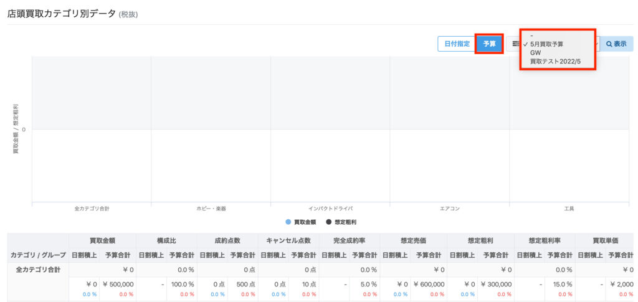Select 買取テスト2022/5 in dropdown
Image resolution: width=638 pixels, height=302 pixels.
pos(555,62)
